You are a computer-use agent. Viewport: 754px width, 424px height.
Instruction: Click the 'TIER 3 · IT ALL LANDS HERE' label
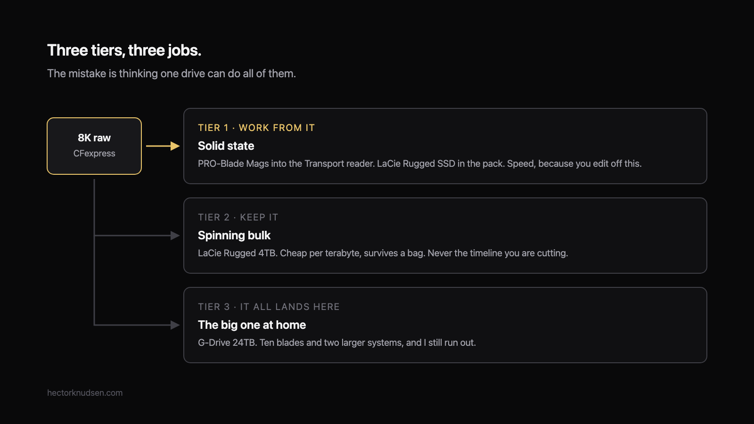[269, 307]
